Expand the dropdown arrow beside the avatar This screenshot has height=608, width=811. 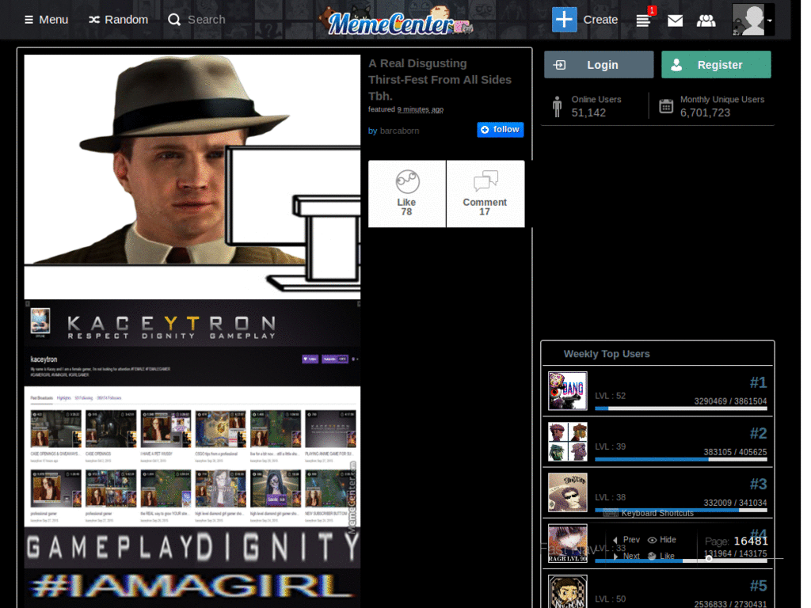[770, 21]
